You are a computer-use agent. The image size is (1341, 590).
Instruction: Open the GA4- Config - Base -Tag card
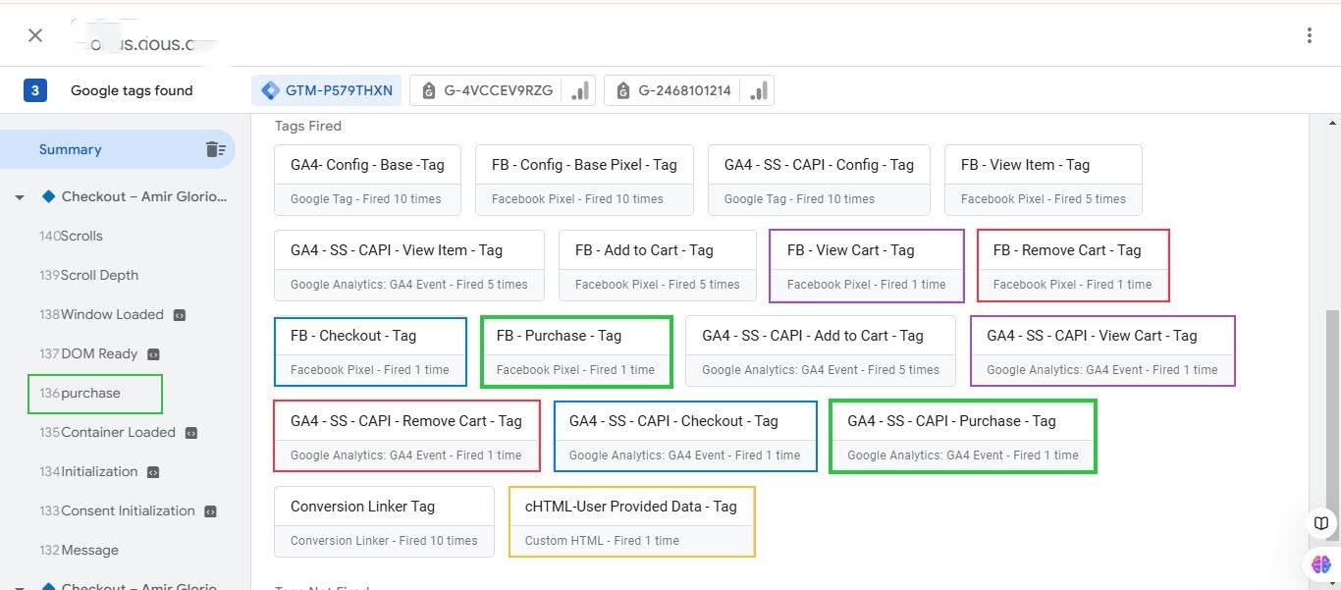pyautogui.click(x=367, y=181)
